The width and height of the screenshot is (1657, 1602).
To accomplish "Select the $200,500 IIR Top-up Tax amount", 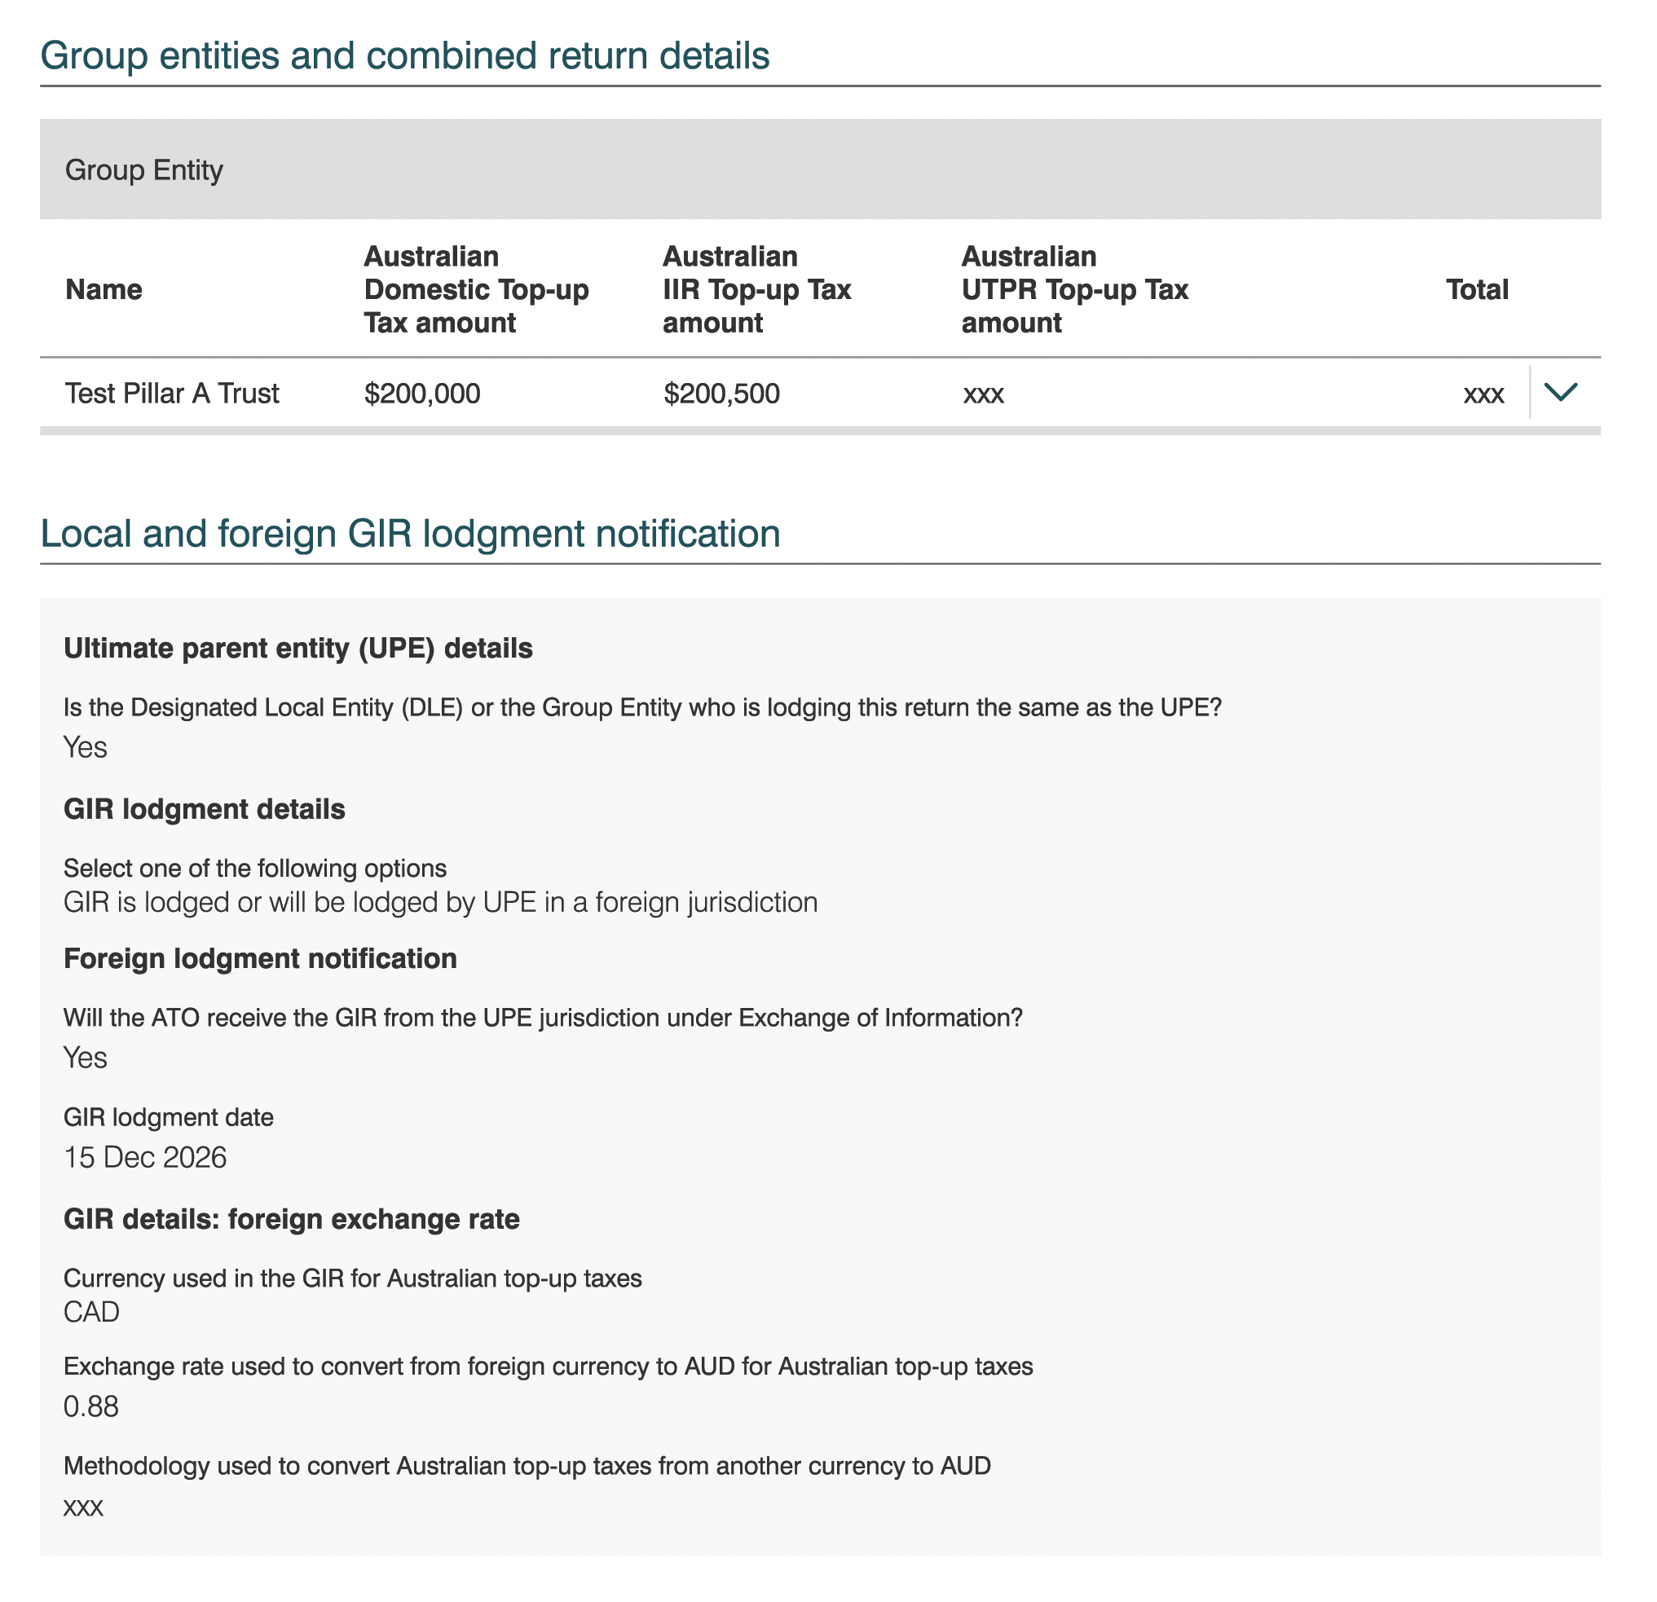I will [721, 393].
